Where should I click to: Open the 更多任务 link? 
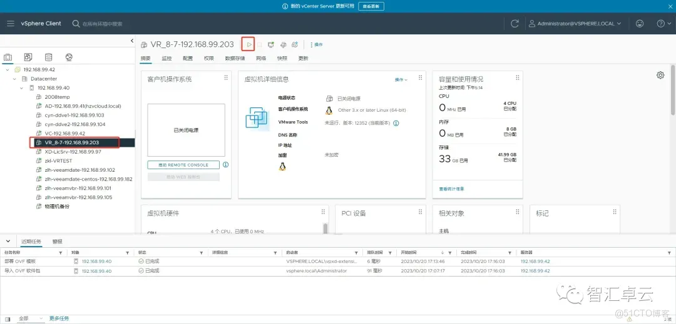click(x=59, y=318)
